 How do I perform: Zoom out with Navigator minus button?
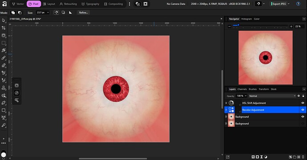[x=230, y=26]
